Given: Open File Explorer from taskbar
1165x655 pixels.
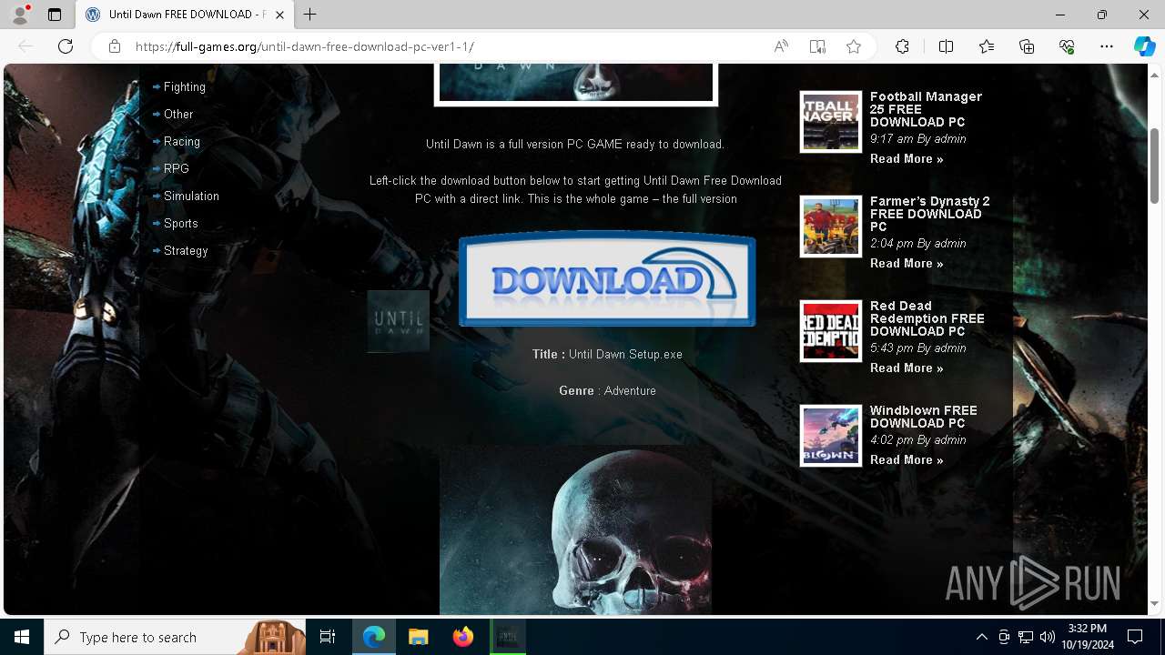Looking at the screenshot, I should pyautogui.click(x=418, y=637).
